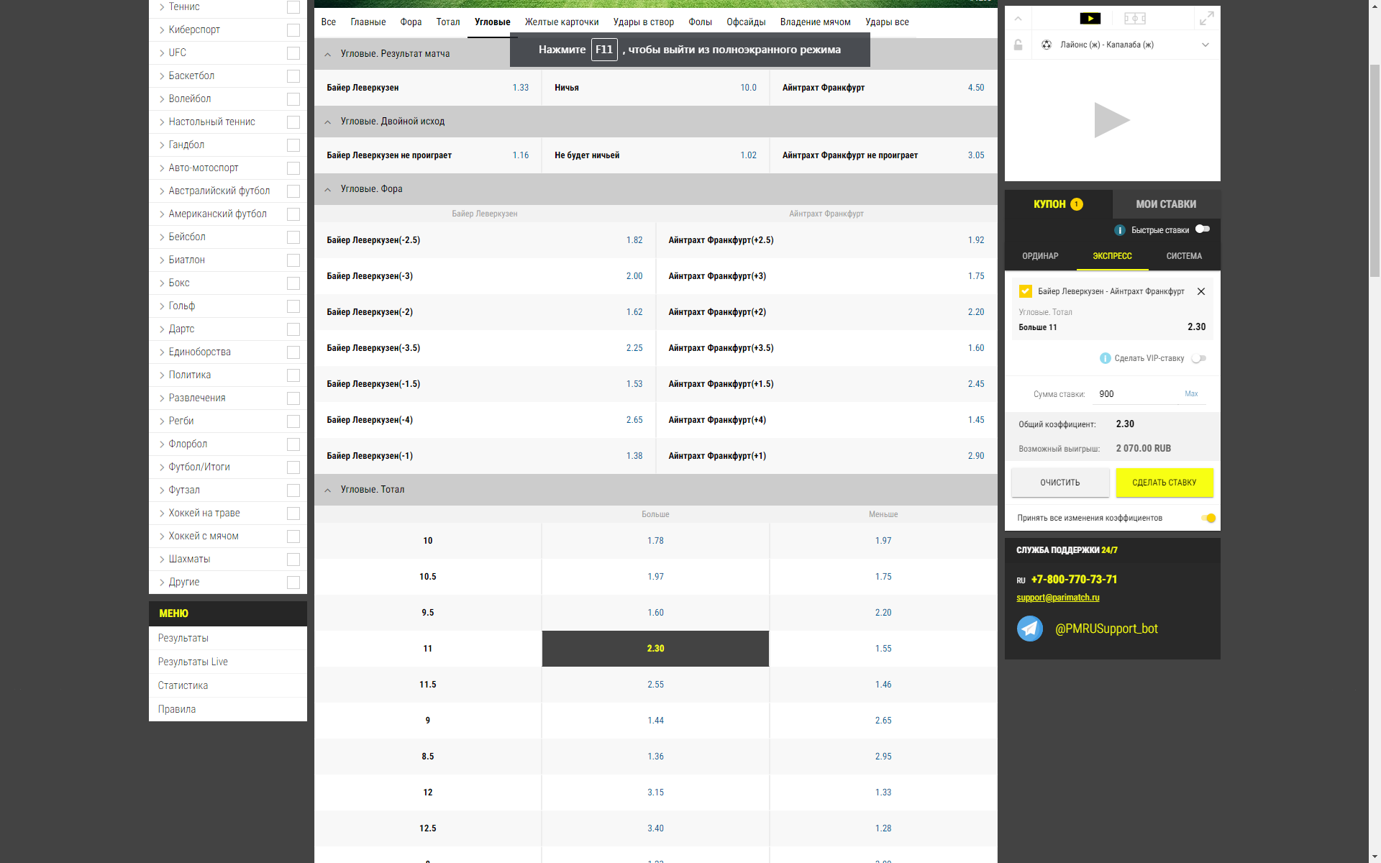Open the МОИ СТАВКИ tab
Viewport: 1381px width, 863px height.
tap(1166, 204)
